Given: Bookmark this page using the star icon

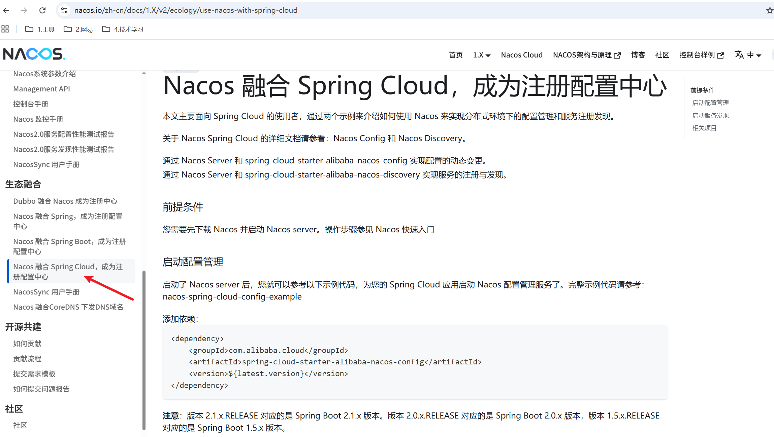Looking at the screenshot, I should [769, 10].
